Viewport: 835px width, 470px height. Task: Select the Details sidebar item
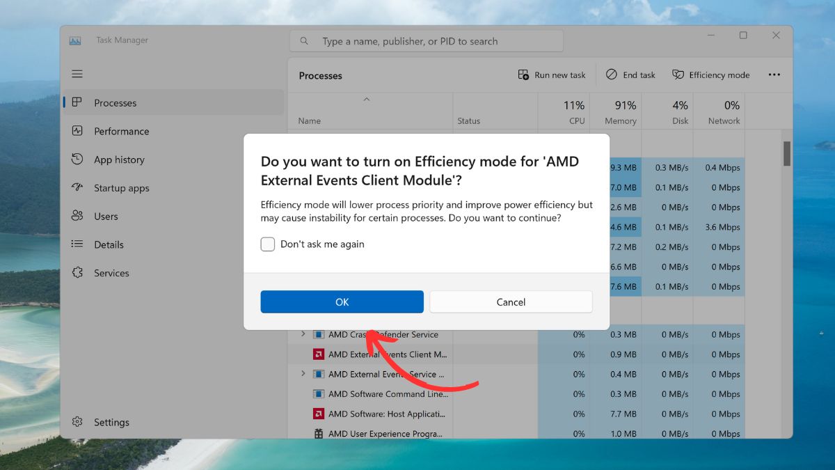[x=109, y=245]
